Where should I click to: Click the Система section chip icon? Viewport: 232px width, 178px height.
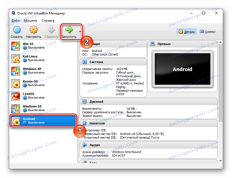84,62
